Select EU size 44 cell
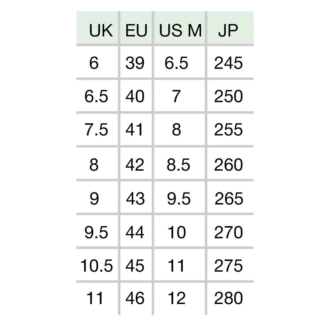The height and width of the screenshot is (330, 330). click(135, 233)
